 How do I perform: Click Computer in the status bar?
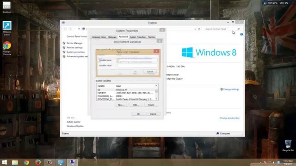223,133
